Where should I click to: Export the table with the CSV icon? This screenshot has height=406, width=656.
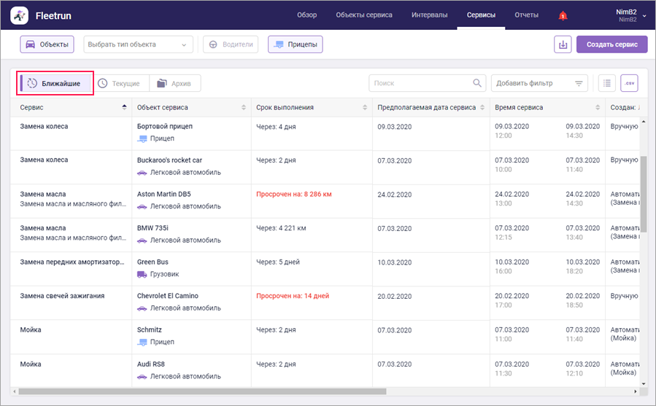629,83
